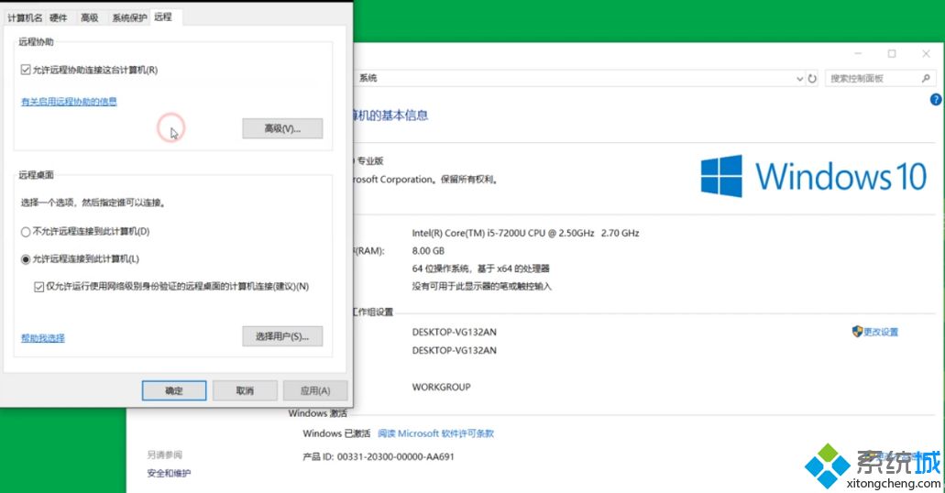
Task: Click the 系统 breadcrumb in address bar
Action: click(x=368, y=78)
